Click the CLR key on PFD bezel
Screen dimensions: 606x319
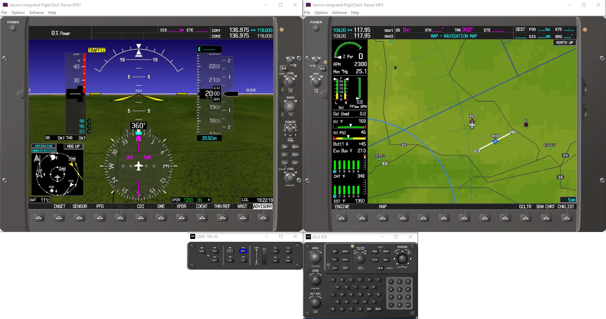coord(285,163)
